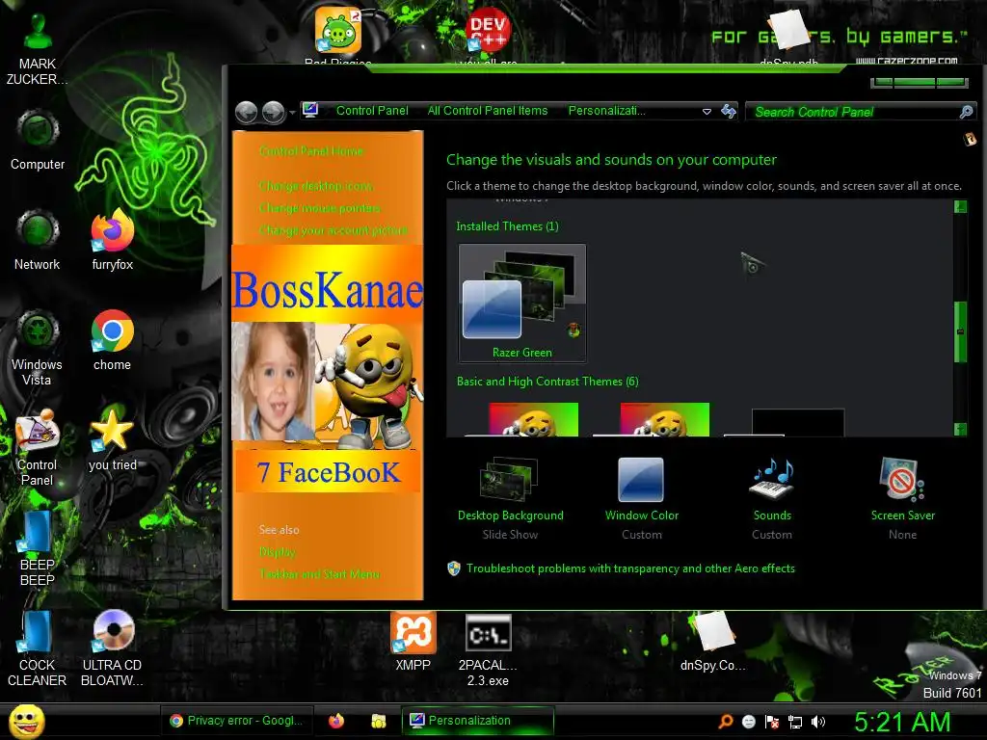987x740 pixels.
Task: Open the 2PACAL 2.3.exe console icon
Action: tap(488, 649)
